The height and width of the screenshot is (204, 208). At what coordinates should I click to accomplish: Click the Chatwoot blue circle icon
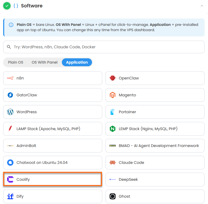point(10,163)
